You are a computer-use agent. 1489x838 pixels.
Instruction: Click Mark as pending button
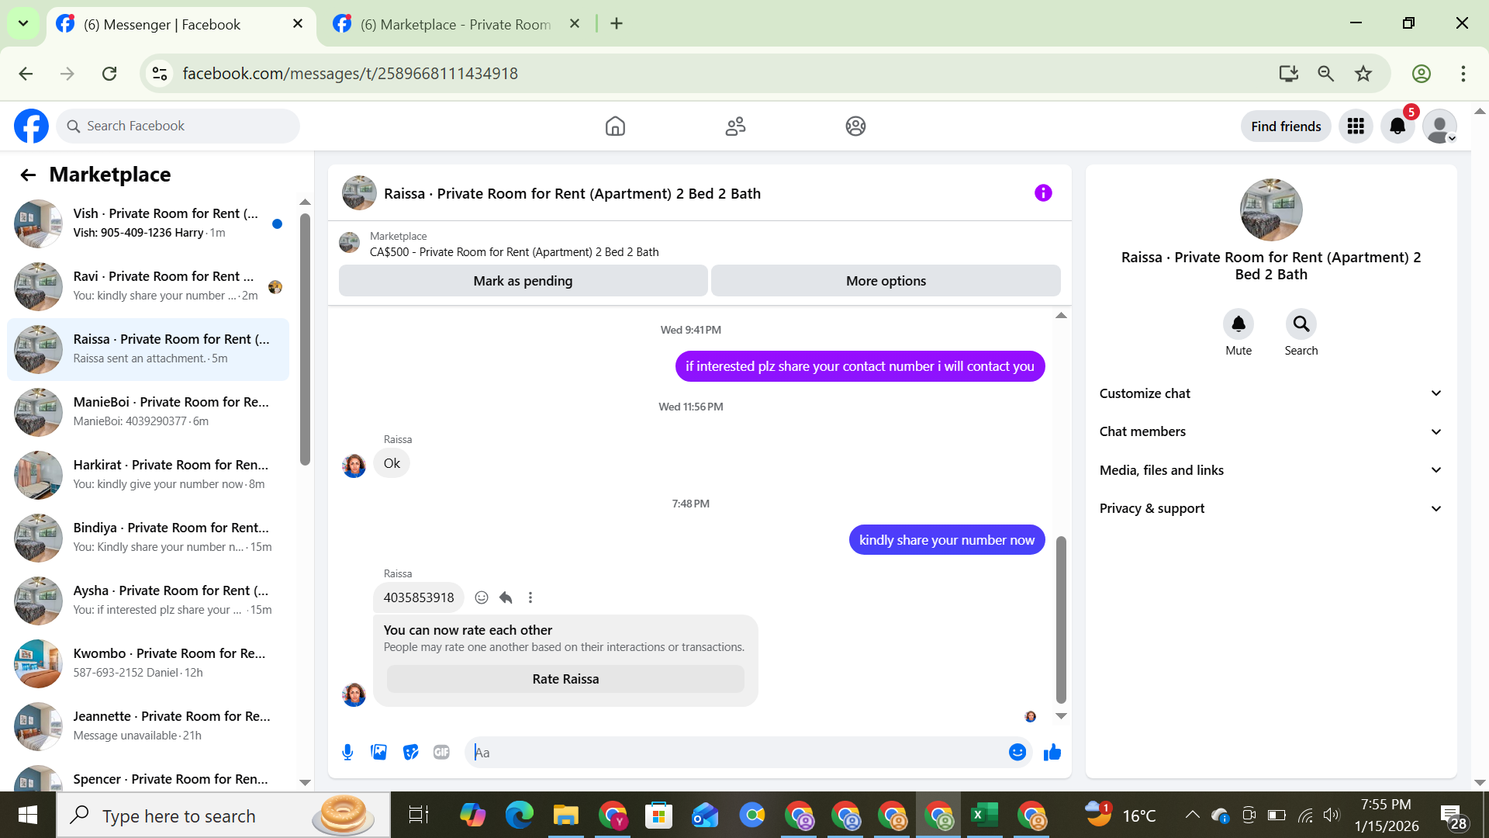click(x=523, y=281)
